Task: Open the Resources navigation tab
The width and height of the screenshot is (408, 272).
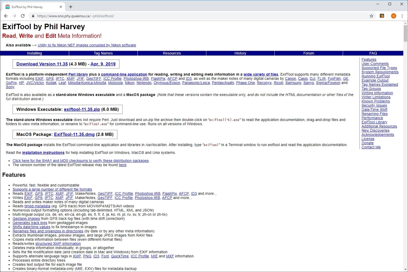Action: click(172, 53)
